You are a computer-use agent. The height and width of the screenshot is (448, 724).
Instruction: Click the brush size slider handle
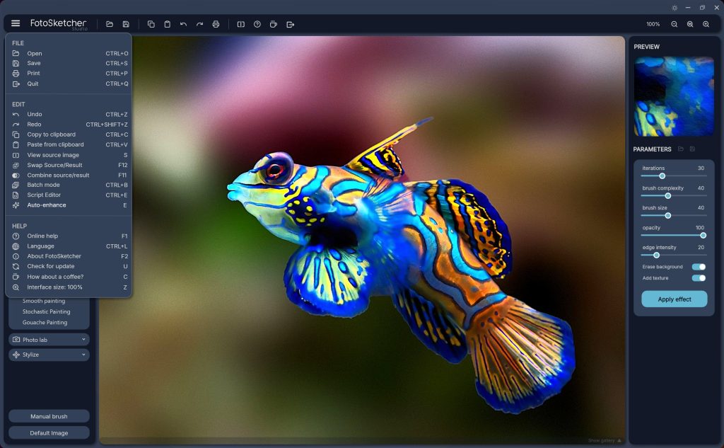(667, 216)
